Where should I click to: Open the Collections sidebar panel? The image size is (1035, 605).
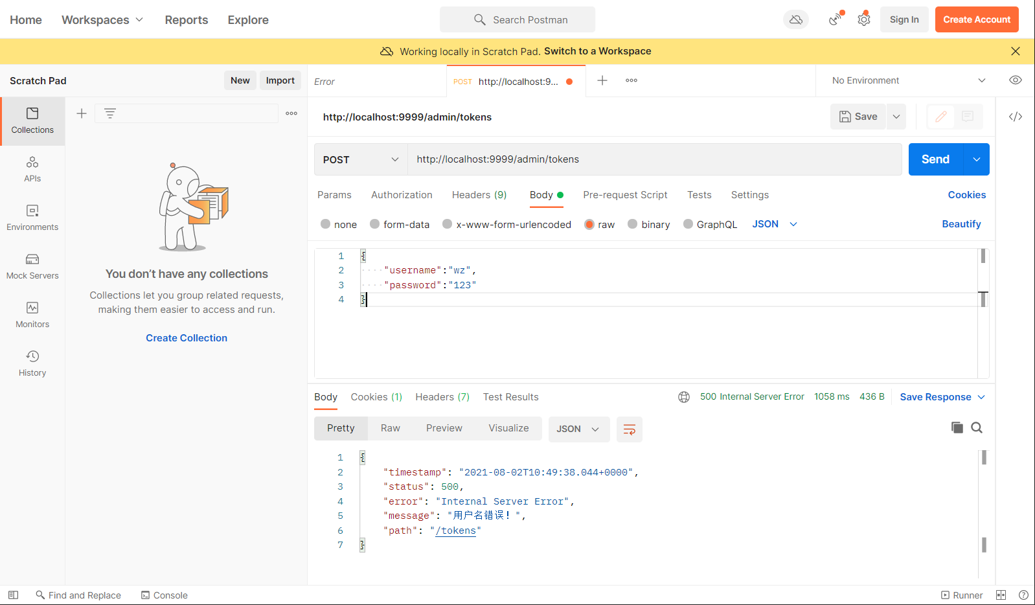(x=32, y=121)
